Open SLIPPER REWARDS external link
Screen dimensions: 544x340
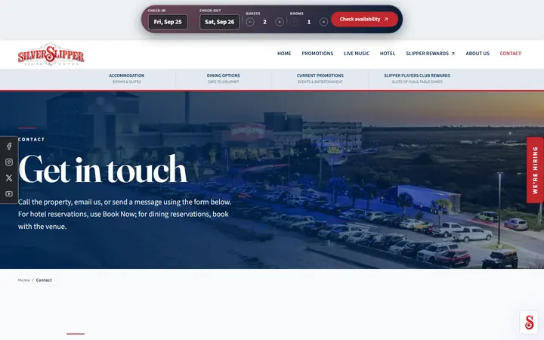[430, 54]
